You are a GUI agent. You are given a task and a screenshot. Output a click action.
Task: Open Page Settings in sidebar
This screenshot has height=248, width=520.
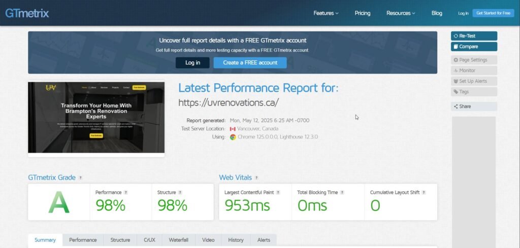pyautogui.click(x=474, y=60)
